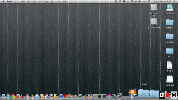Open the yellow folder app in Dock

56,96
